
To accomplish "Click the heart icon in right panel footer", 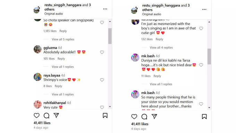I will 134,116.
